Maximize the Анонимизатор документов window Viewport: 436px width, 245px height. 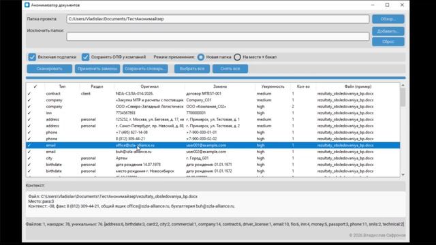coord(388,5)
